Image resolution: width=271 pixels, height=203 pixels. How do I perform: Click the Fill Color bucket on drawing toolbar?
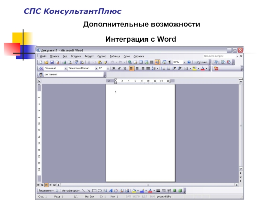click(x=134, y=191)
